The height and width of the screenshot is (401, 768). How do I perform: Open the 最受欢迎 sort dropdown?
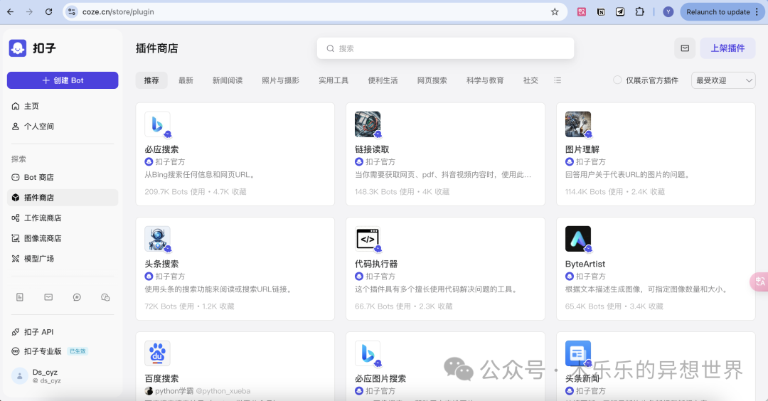point(723,80)
